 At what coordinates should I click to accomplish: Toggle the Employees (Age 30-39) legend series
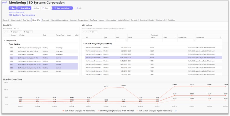(x=116, y=111)
